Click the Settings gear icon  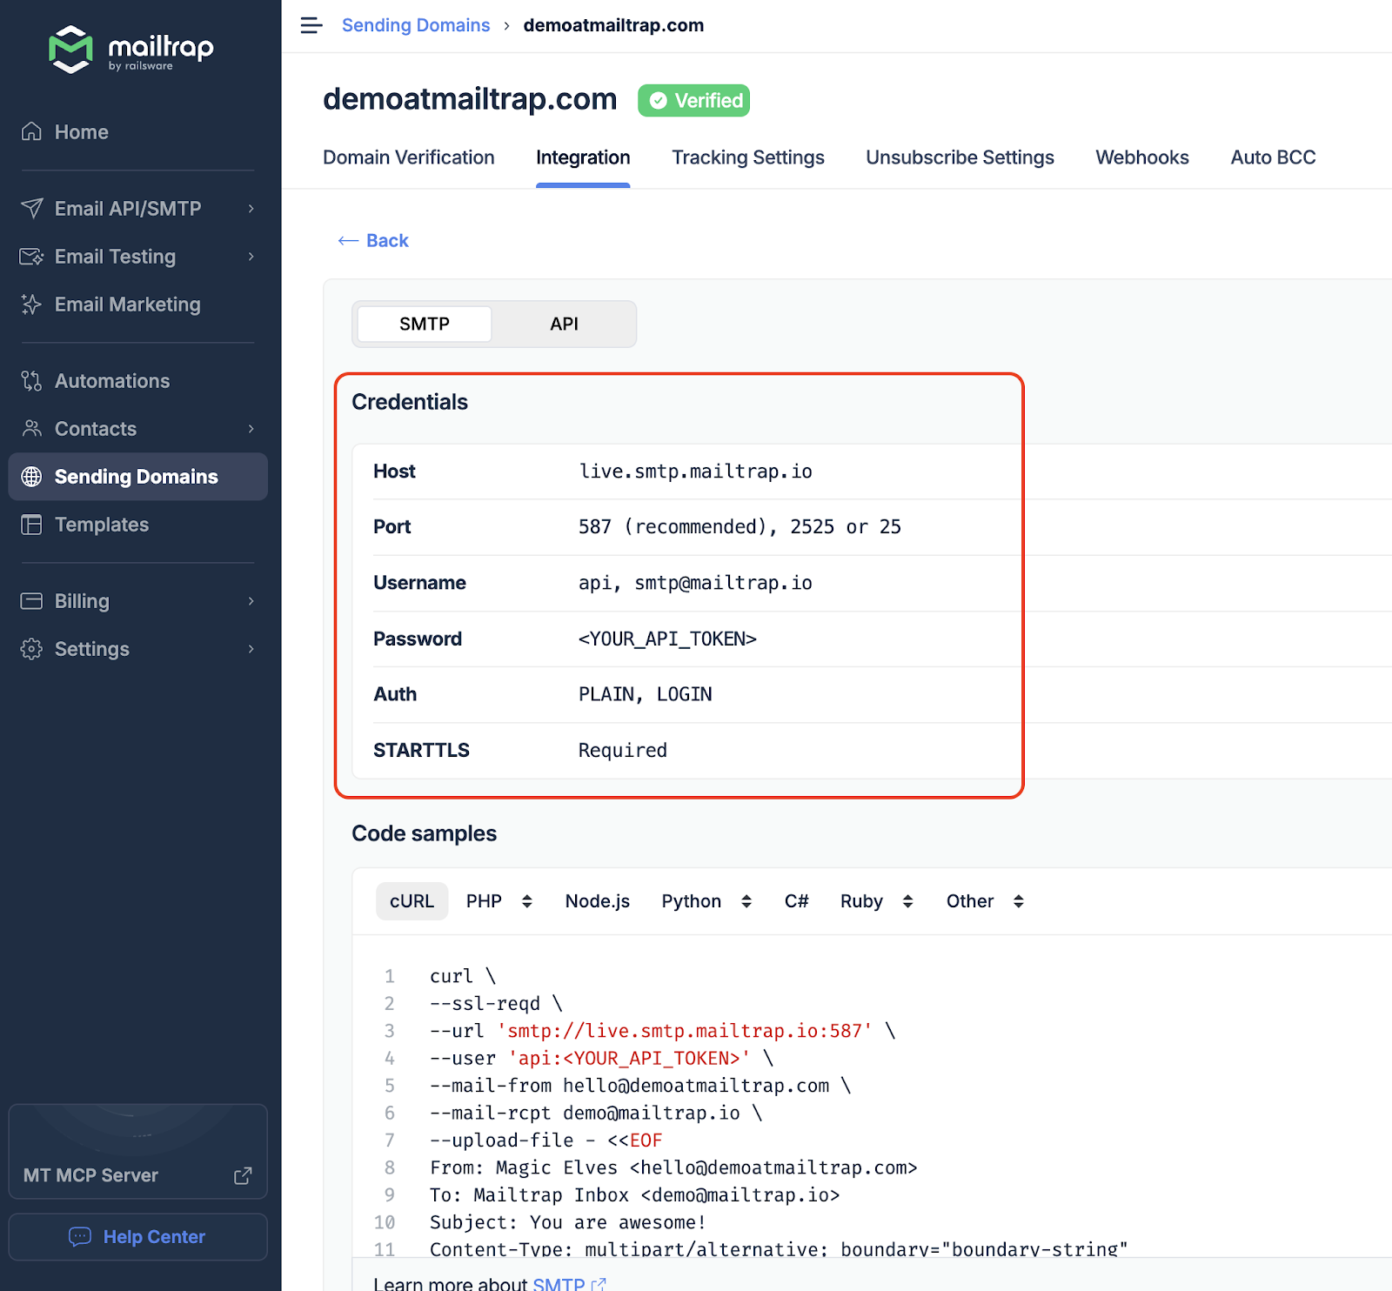point(31,649)
